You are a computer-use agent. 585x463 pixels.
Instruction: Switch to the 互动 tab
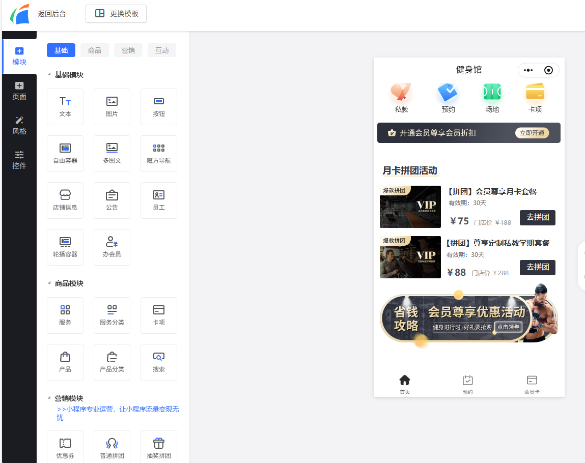[162, 50]
